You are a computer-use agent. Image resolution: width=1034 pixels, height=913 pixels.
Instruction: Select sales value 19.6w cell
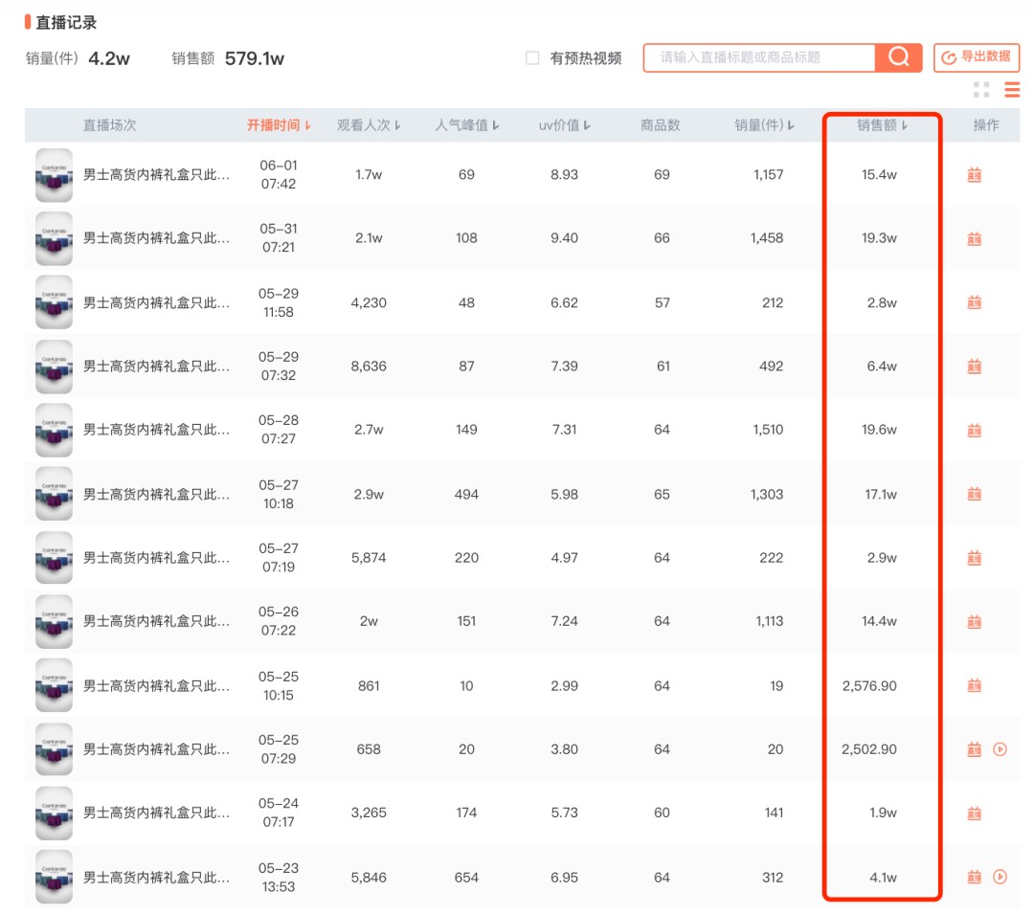tap(879, 430)
